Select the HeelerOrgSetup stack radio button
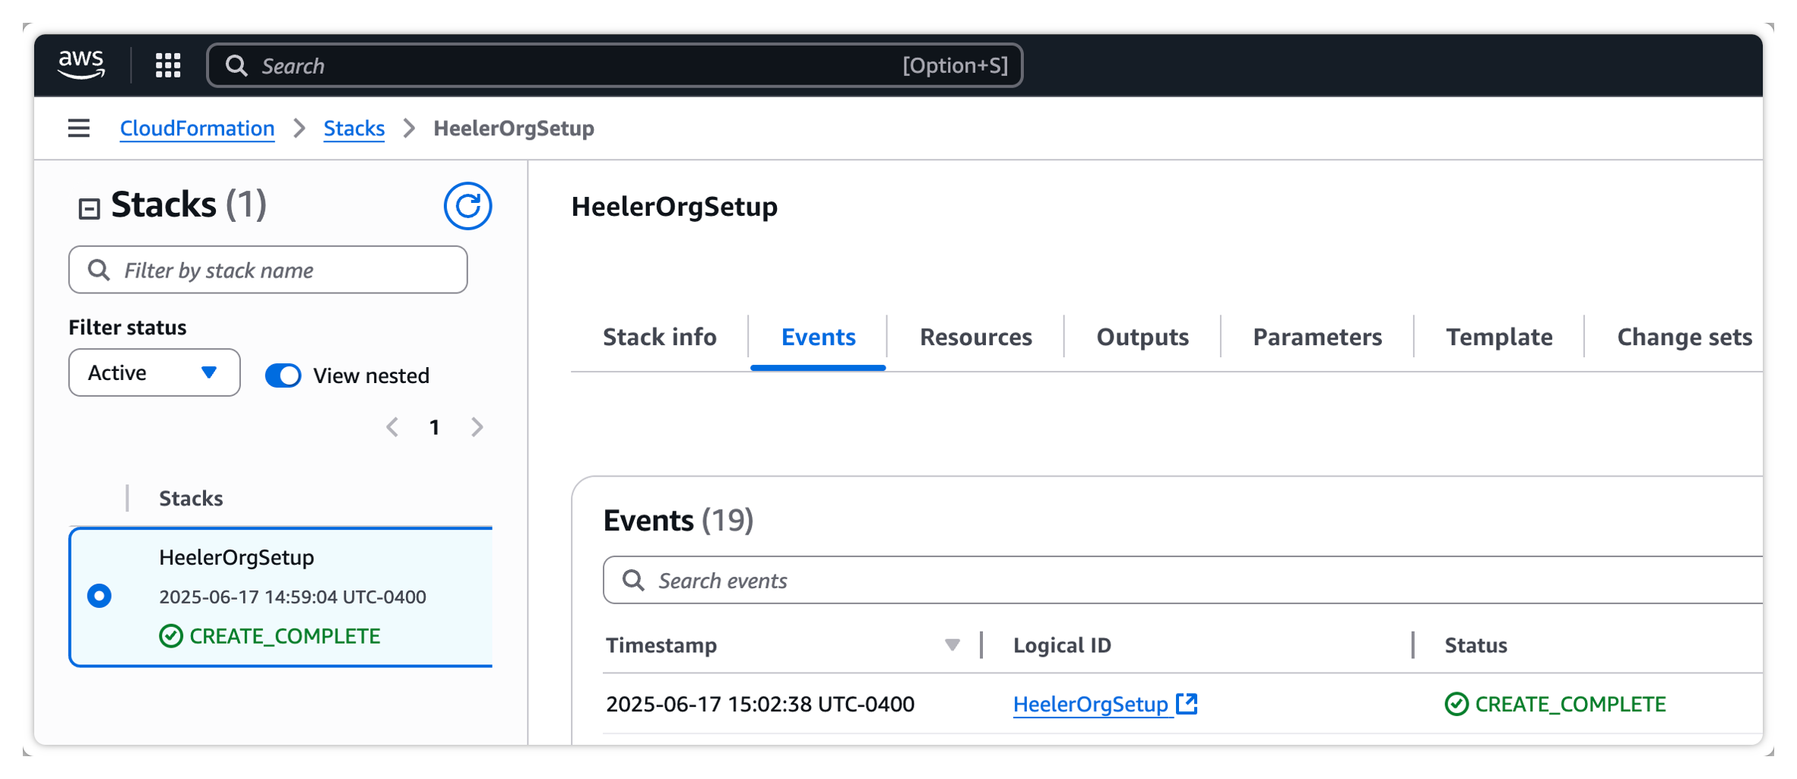 (x=100, y=596)
